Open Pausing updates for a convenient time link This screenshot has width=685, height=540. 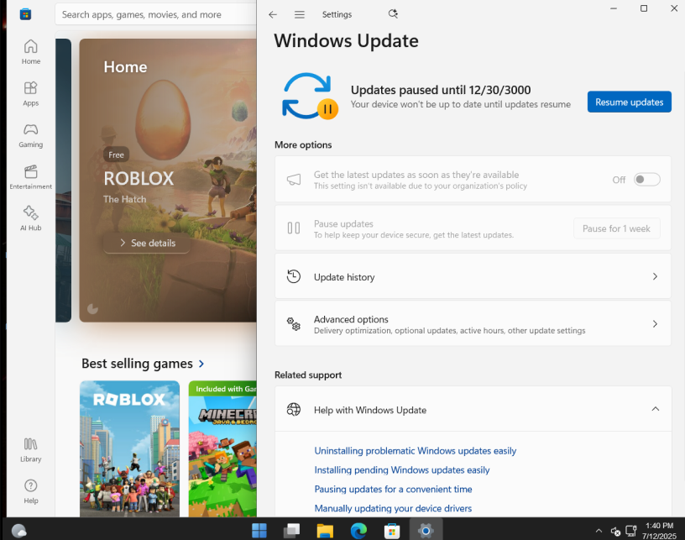[x=393, y=489]
